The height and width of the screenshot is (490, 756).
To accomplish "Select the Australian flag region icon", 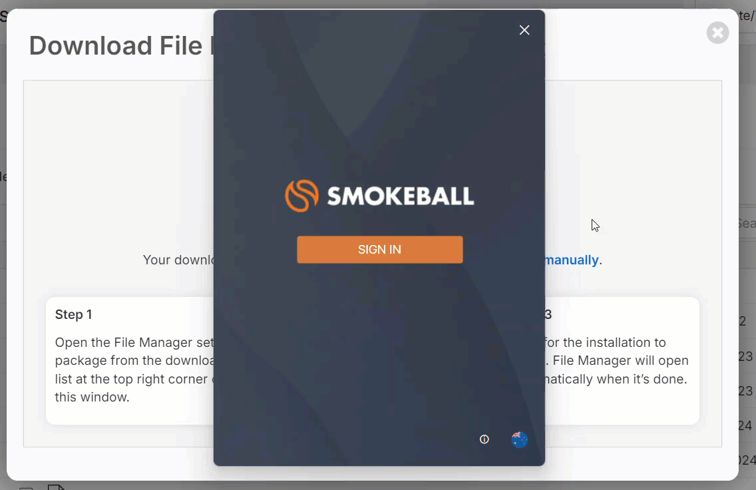I will (519, 439).
